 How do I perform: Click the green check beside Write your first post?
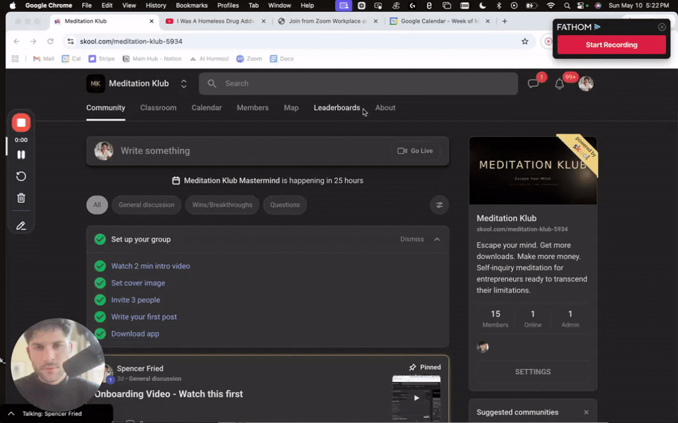(100, 317)
